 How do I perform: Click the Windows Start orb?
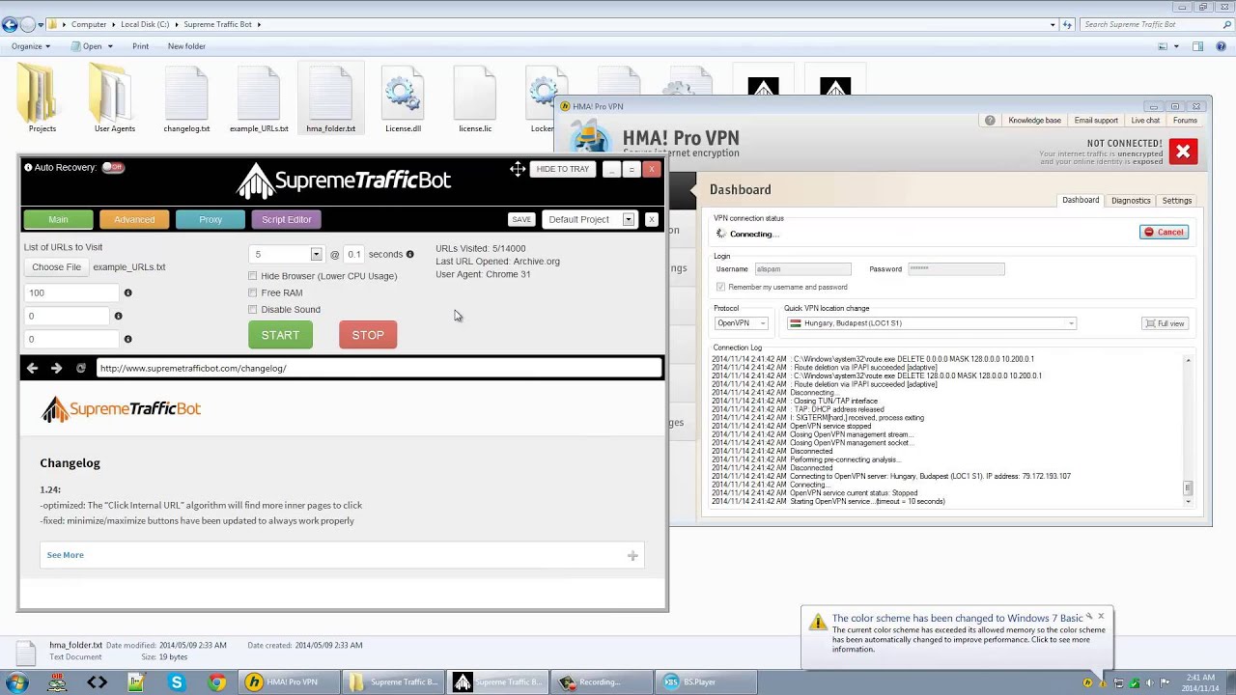pyautogui.click(x=16, y=682)
